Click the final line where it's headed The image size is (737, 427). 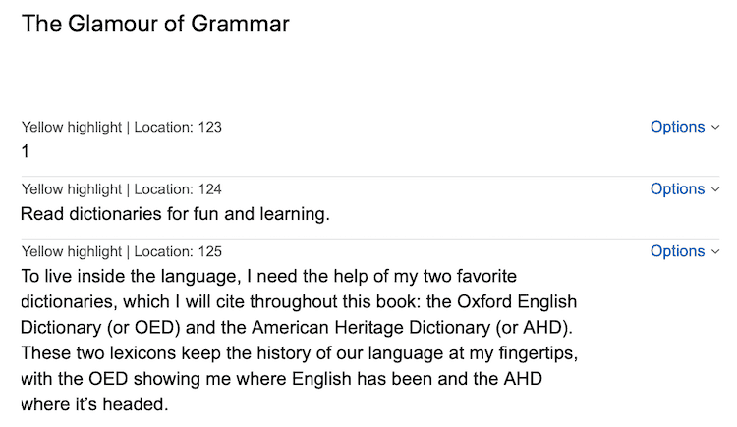point(94,404)
